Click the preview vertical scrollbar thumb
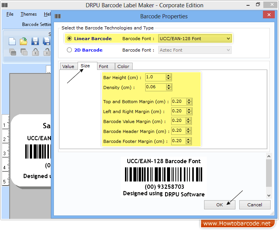 [x=269, y=173]
